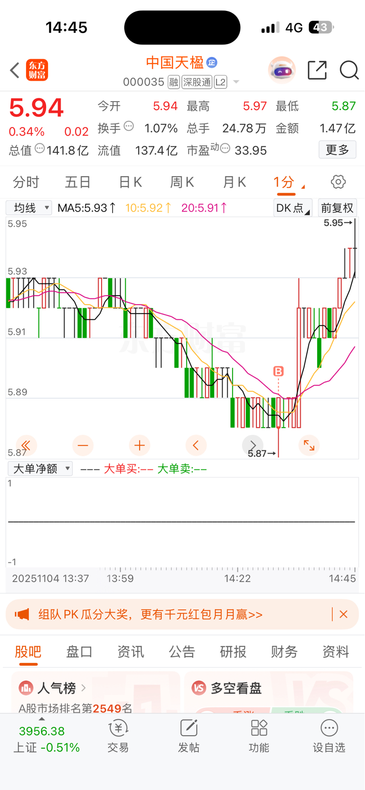
Task: Switch to the 五日 chart tab
Action: point(78,182)
